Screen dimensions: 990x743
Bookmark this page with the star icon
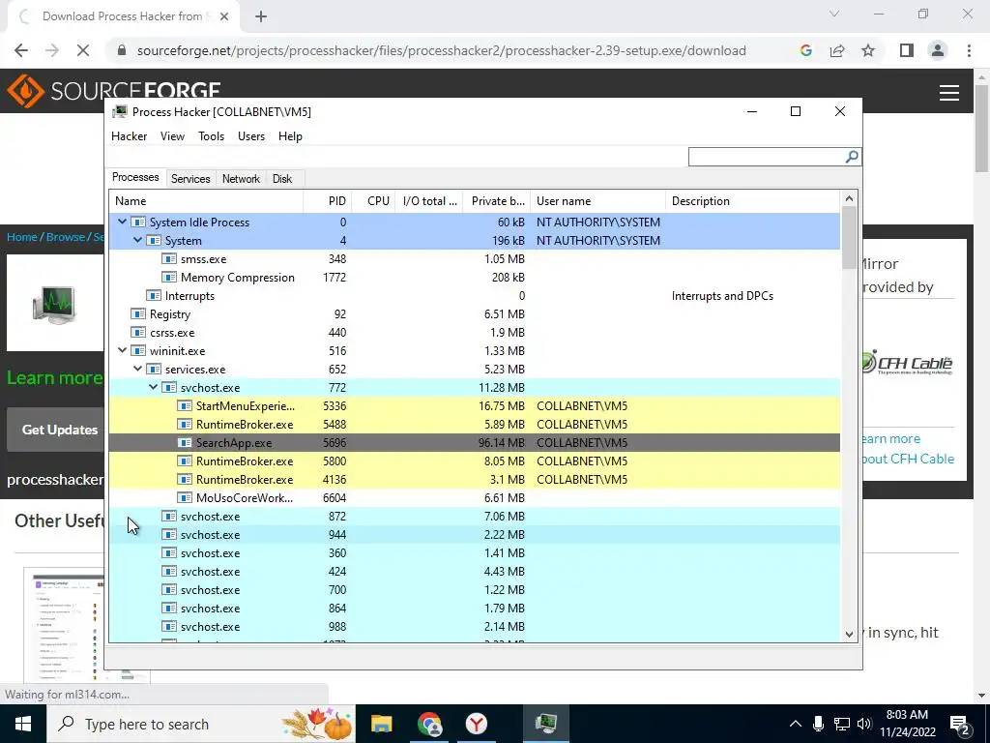coord(868,50)
